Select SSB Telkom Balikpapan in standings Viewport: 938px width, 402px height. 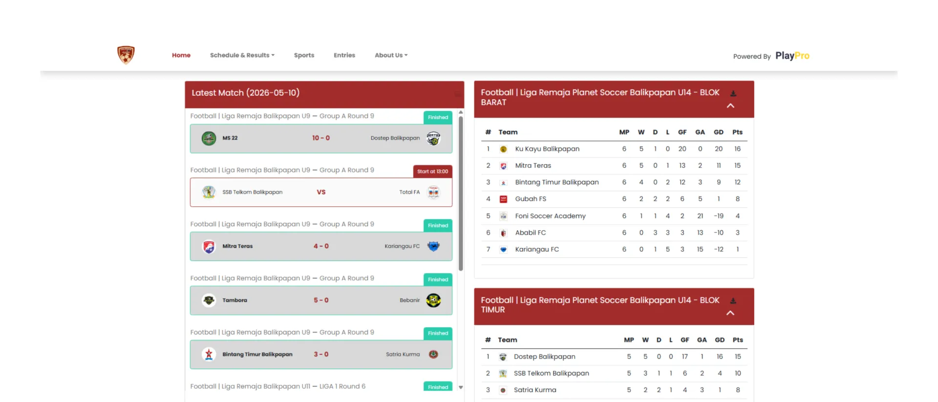552,373
